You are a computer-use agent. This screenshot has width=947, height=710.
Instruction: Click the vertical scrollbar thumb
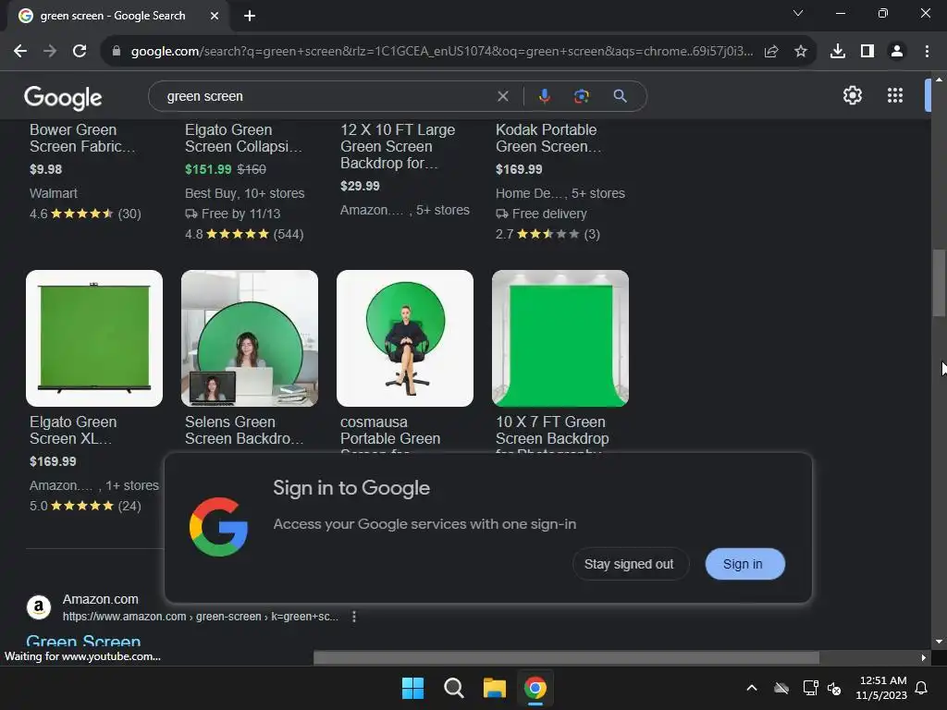939,283
